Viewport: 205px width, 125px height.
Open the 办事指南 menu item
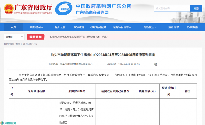[192, 27]
